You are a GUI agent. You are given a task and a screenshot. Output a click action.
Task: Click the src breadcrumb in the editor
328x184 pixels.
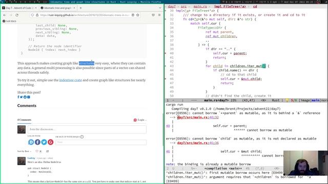(x=183, y=7)
